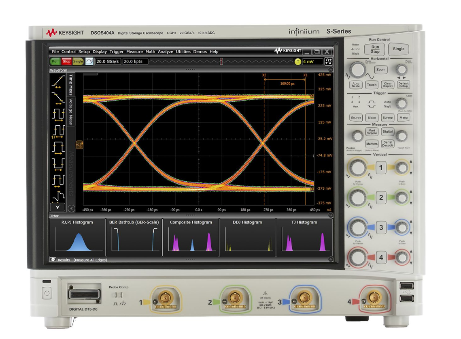461x339 pixels.
Task: Toggle Stop acquisition mode
Action: pos(66,61)
